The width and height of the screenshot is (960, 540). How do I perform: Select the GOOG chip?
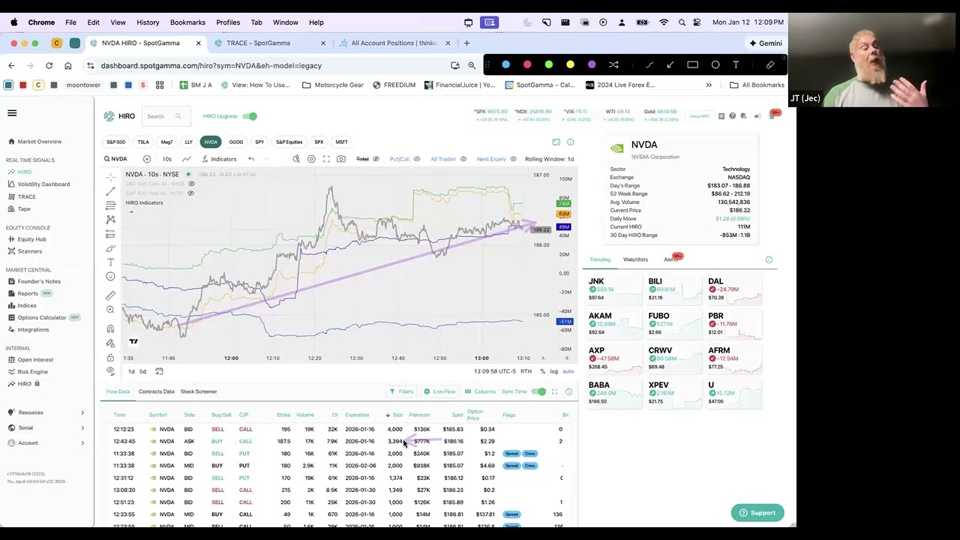click(x=236, y=142)
